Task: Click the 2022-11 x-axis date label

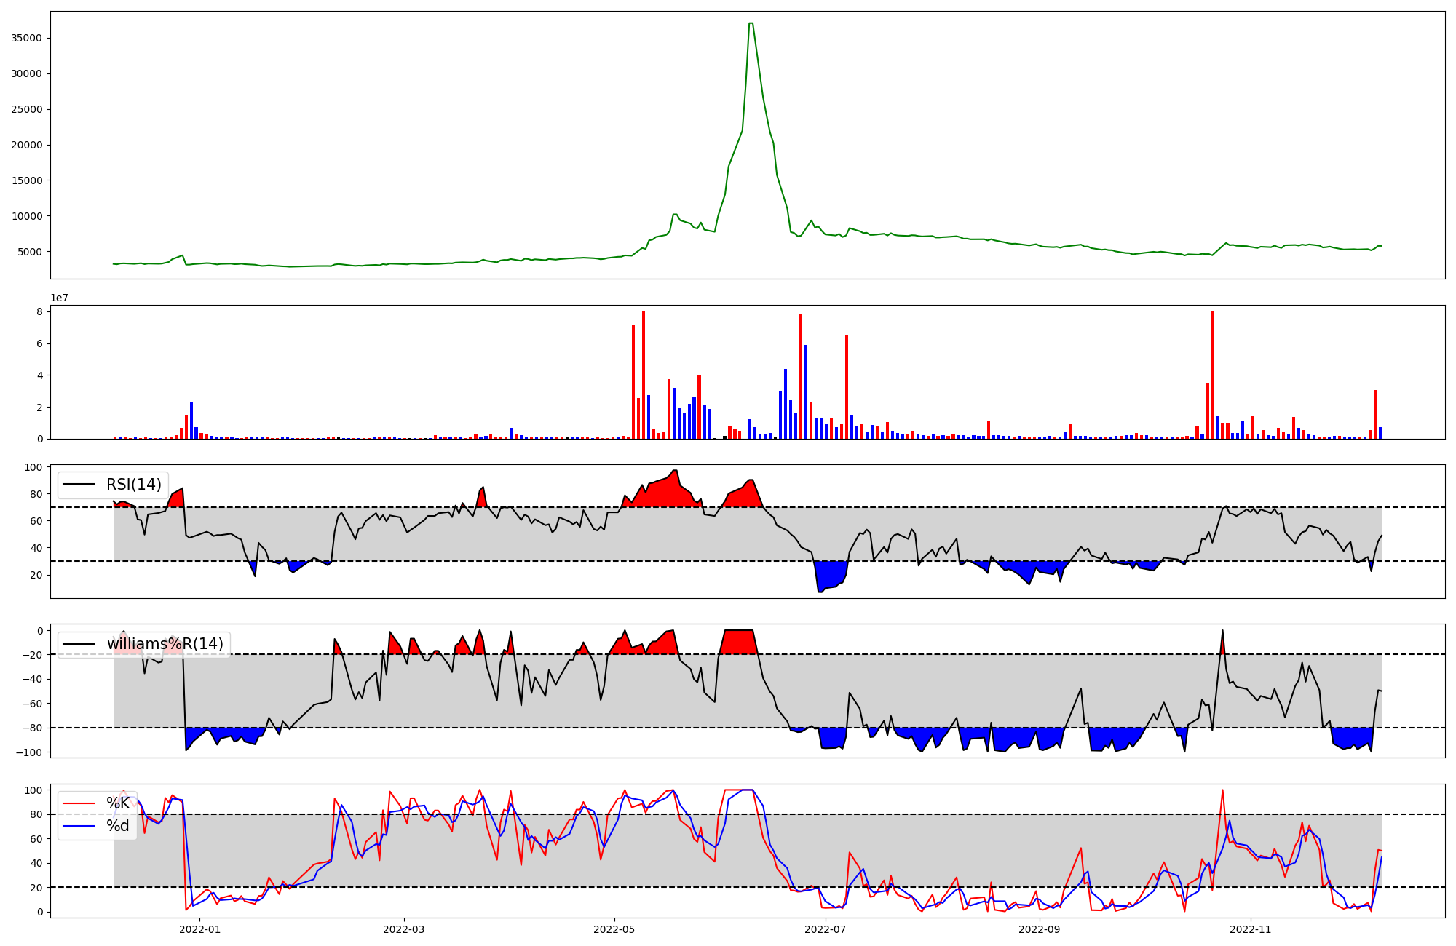Action: [1251, 929]
